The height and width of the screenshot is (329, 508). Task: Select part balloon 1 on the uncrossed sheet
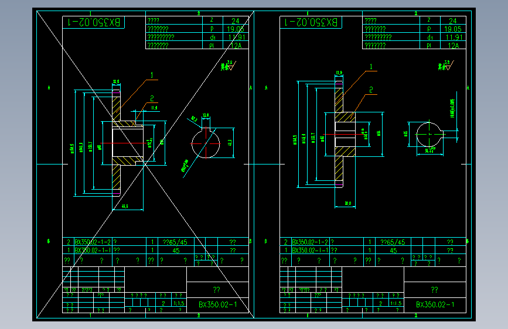coord(371,66)
